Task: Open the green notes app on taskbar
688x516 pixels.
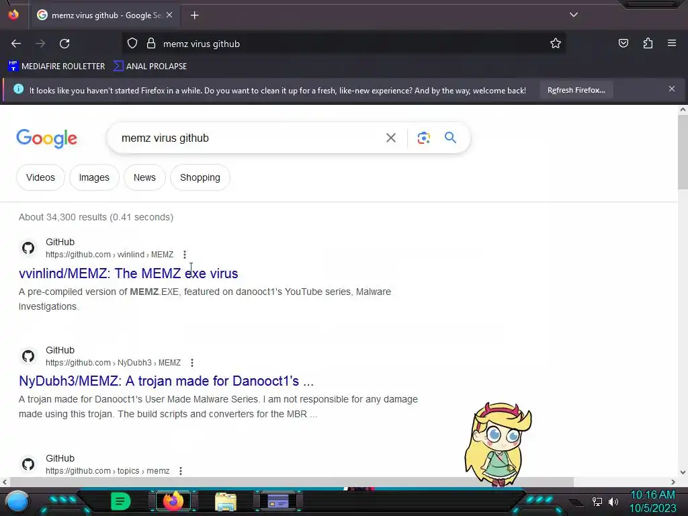Action: (x=120, y=501)
